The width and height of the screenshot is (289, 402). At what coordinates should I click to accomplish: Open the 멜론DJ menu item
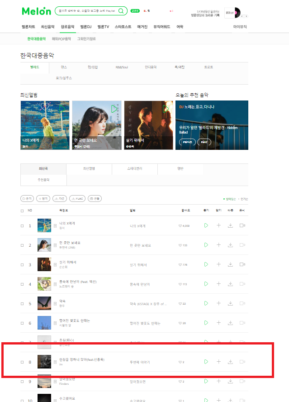pos(85,27)
